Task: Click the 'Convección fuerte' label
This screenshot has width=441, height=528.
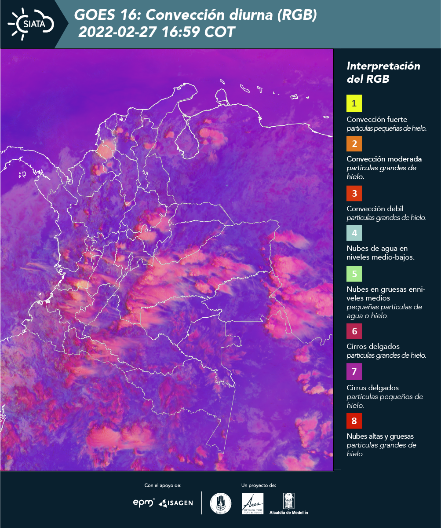Action: click(x=377, y=120)
